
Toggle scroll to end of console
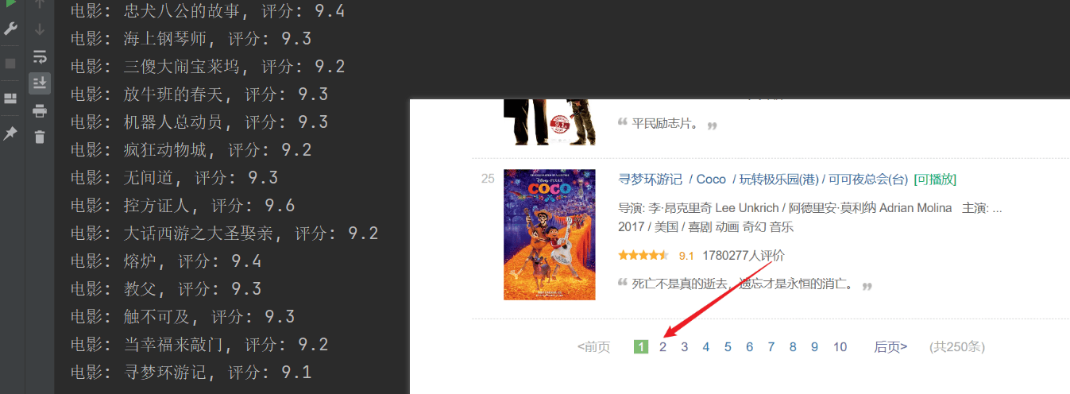(x=40, y=83)
